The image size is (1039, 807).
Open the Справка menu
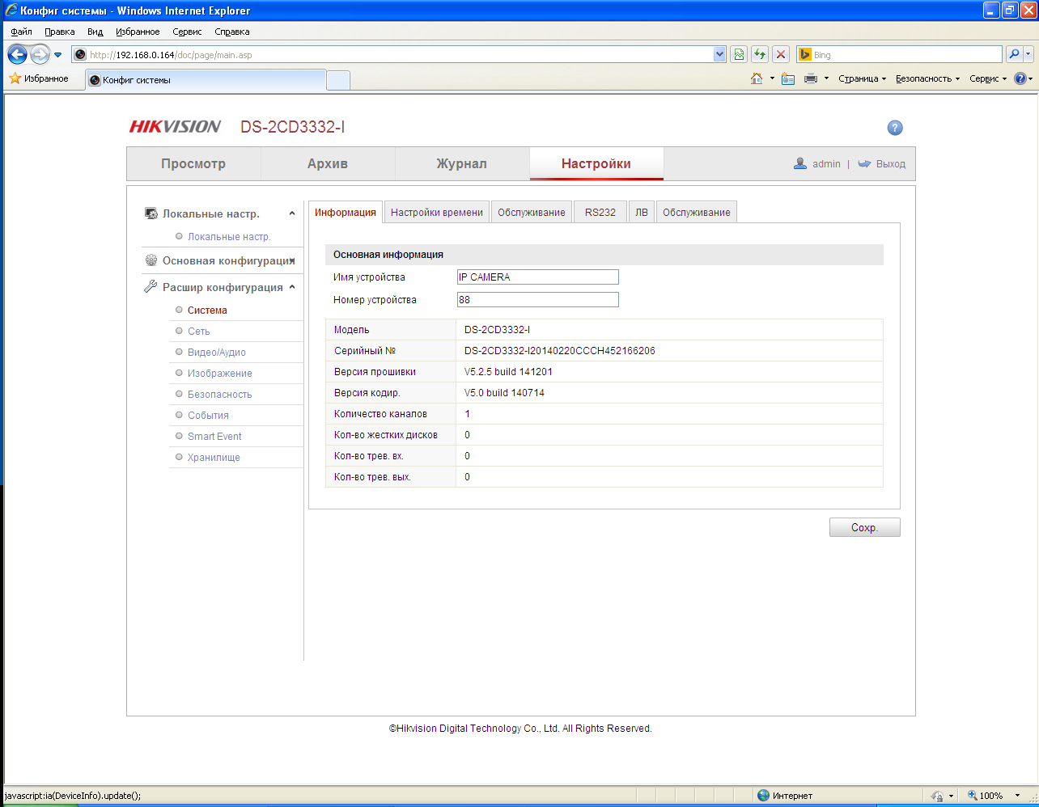click(x=232, y=32)
